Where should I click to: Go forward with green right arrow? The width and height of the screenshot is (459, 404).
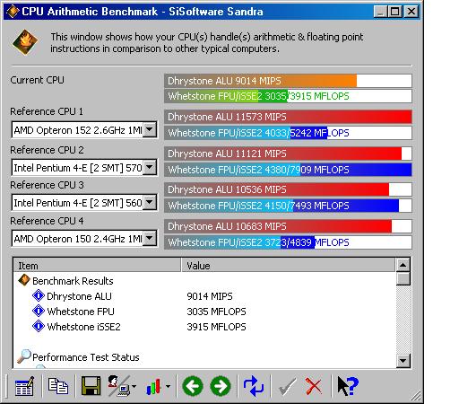(221, 386)
